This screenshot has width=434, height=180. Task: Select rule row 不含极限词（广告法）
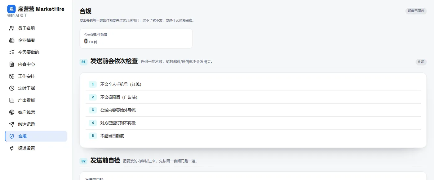(253, 97)
